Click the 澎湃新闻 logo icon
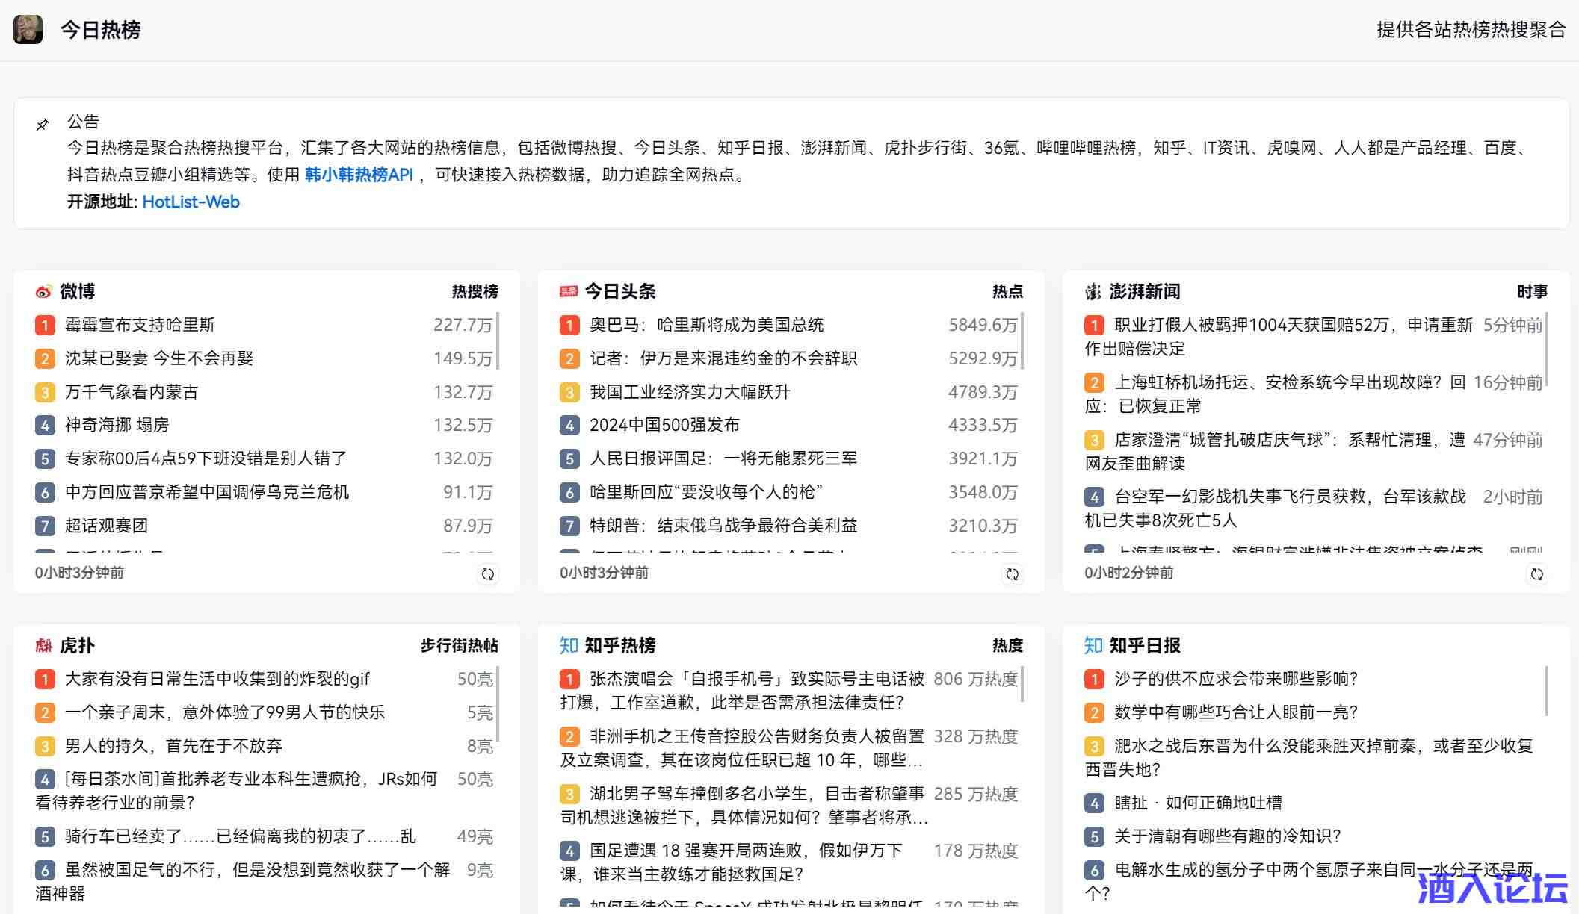1579x914 pixels. 1093,291
